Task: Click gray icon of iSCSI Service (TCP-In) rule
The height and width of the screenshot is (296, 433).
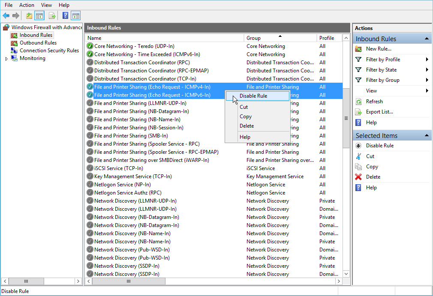Action: [90, 168]
